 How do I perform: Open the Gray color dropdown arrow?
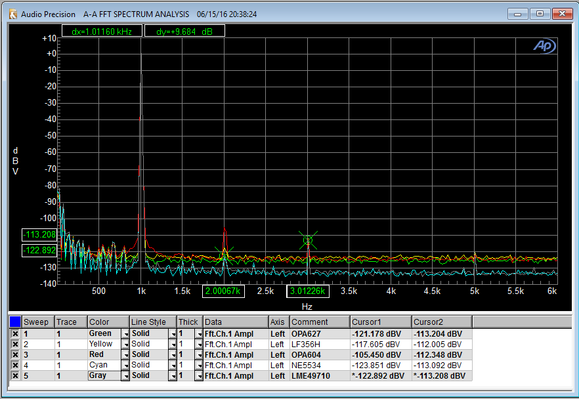click(x=125, y=376)
